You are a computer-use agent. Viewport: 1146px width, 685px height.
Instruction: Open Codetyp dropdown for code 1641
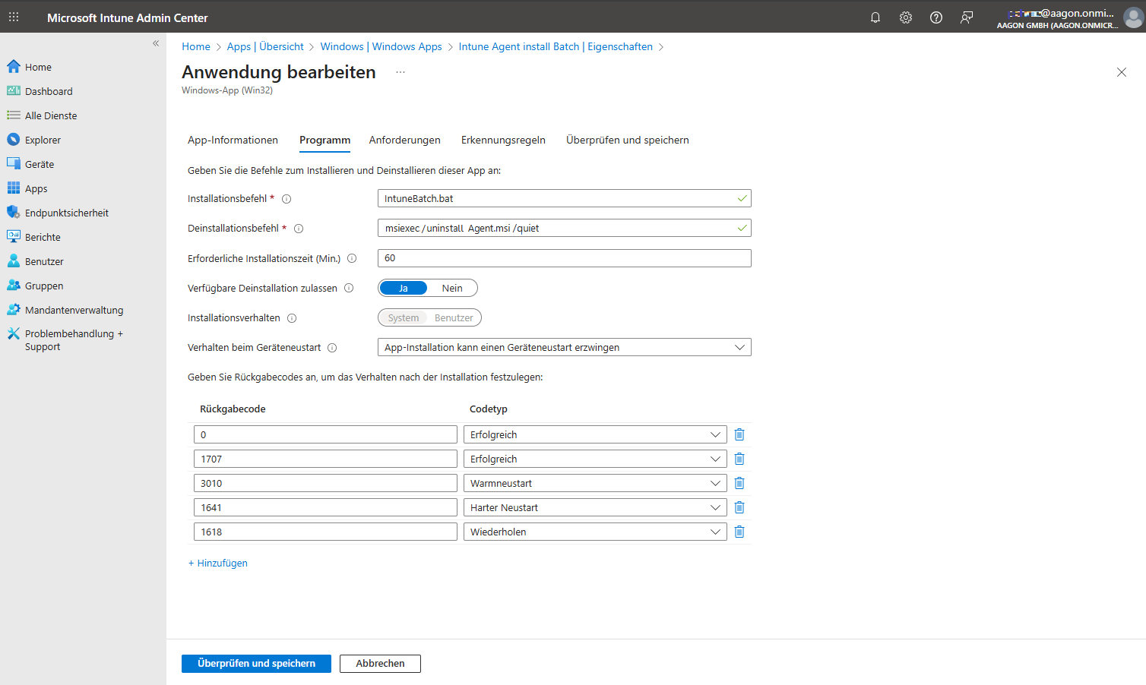pyautogui.click(x=594, y=507)
